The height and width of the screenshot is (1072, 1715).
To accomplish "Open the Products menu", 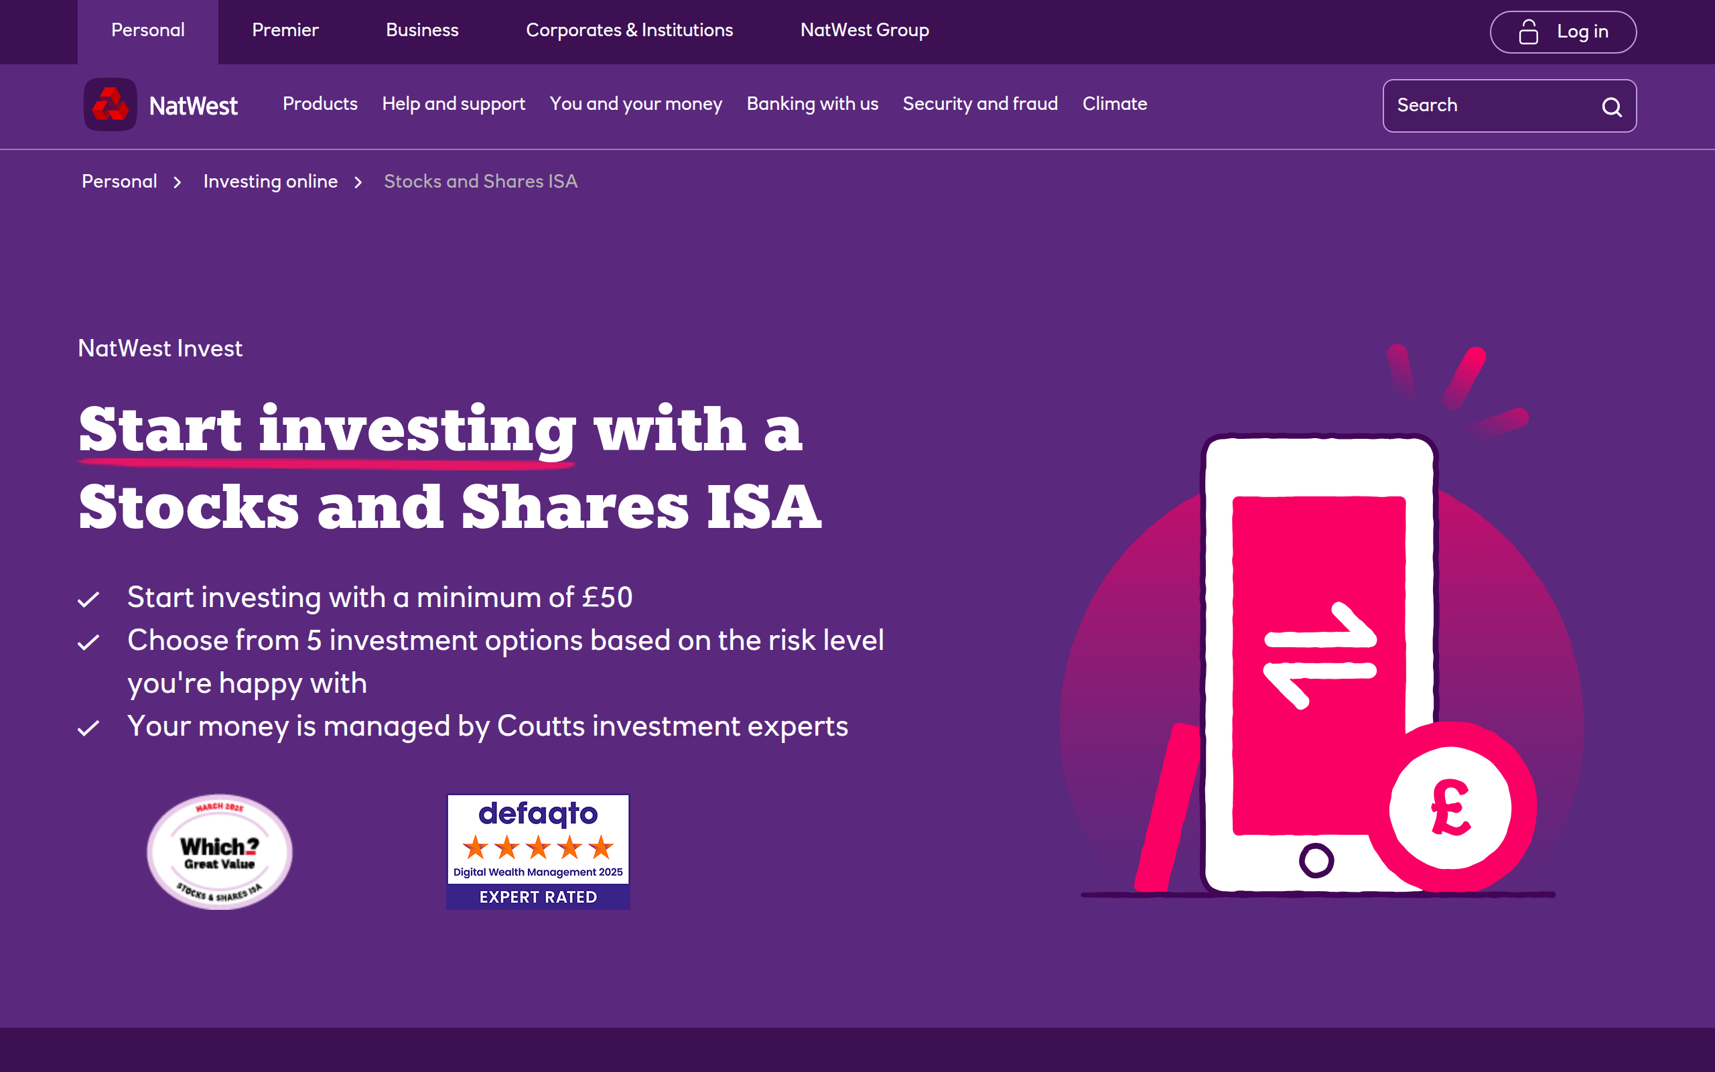I will 320,105.
